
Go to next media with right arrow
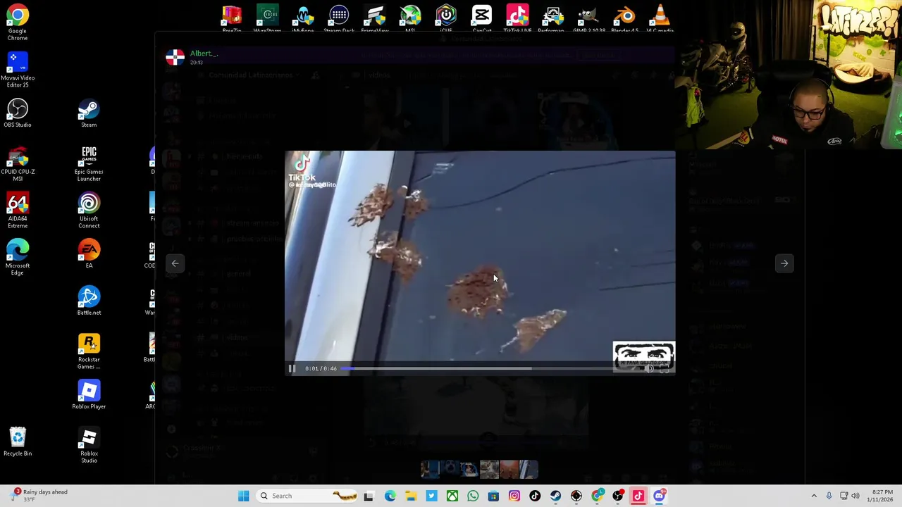pos(784,263)
